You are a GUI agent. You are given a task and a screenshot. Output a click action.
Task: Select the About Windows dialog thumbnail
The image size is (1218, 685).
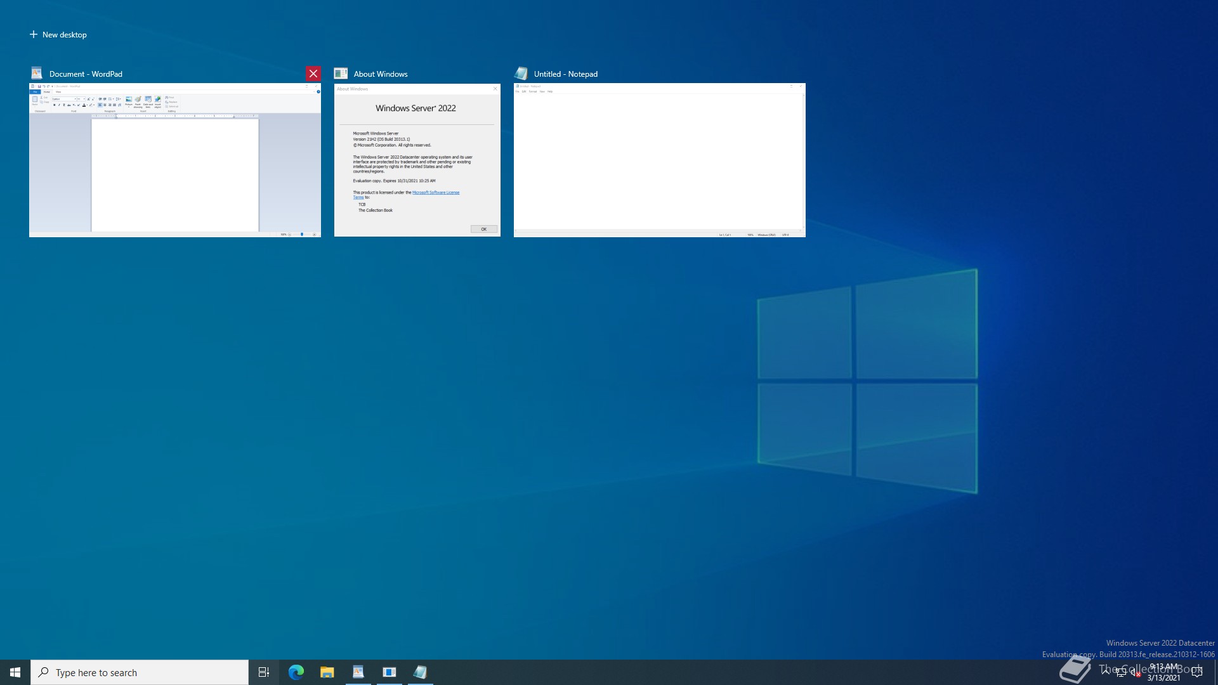point(417,160)
